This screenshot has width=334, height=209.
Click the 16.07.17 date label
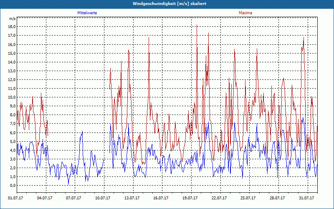(x=161, y=198)
